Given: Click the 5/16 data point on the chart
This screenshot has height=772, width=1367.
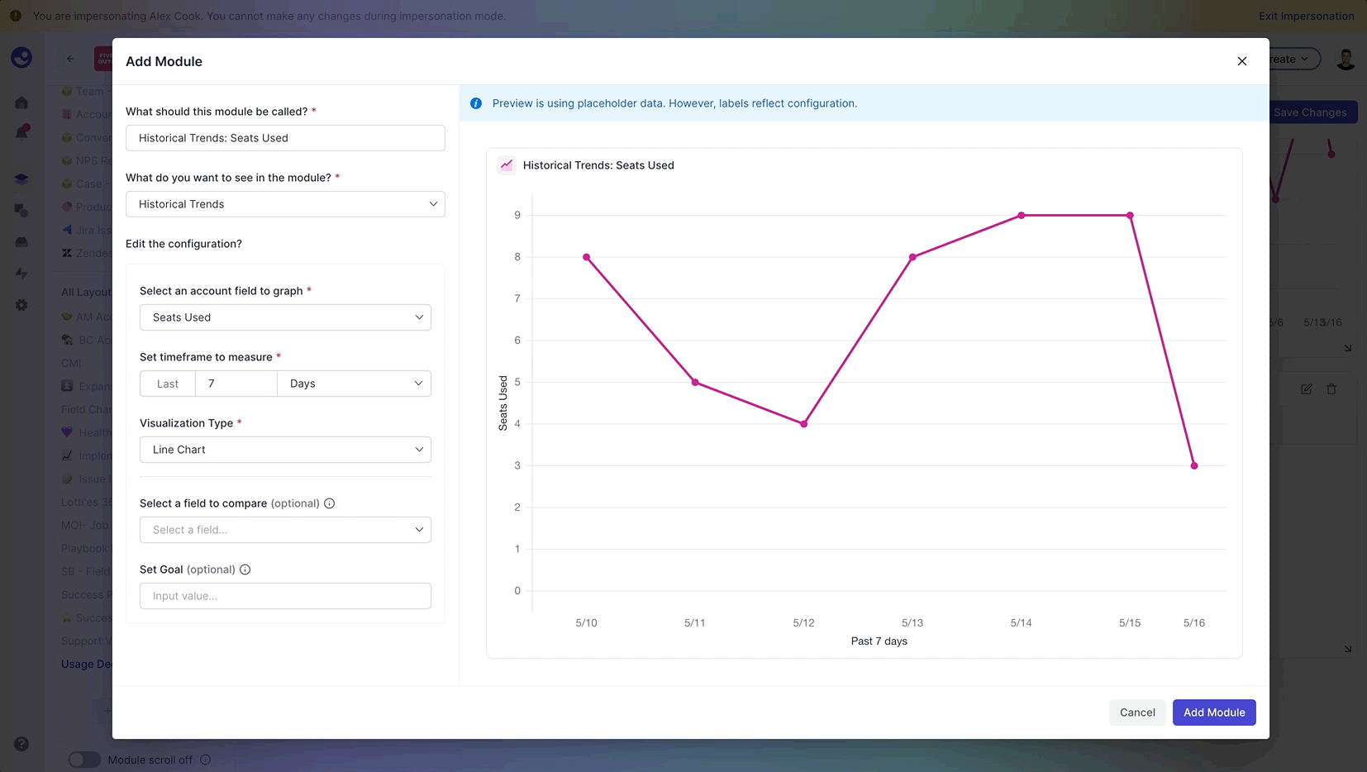Looking at the screenshot, I should tap(1194, 466).
